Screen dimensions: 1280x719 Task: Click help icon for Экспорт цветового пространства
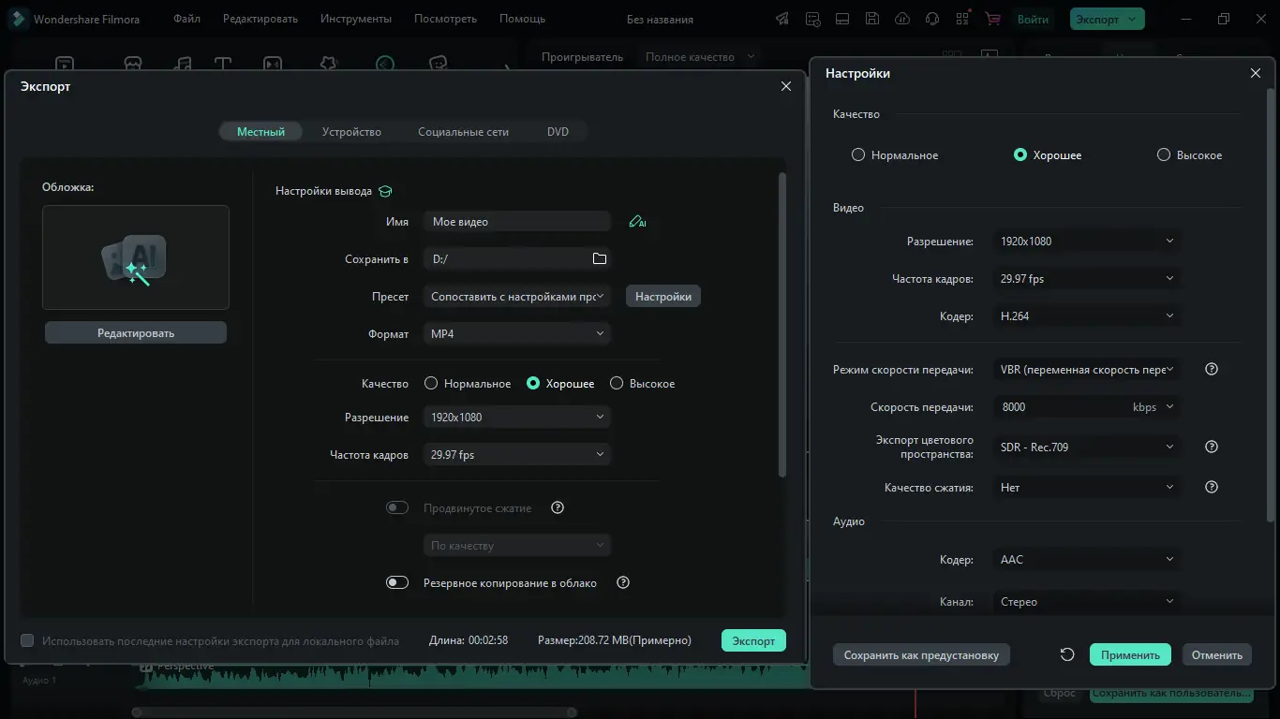tap(1211, 447)
